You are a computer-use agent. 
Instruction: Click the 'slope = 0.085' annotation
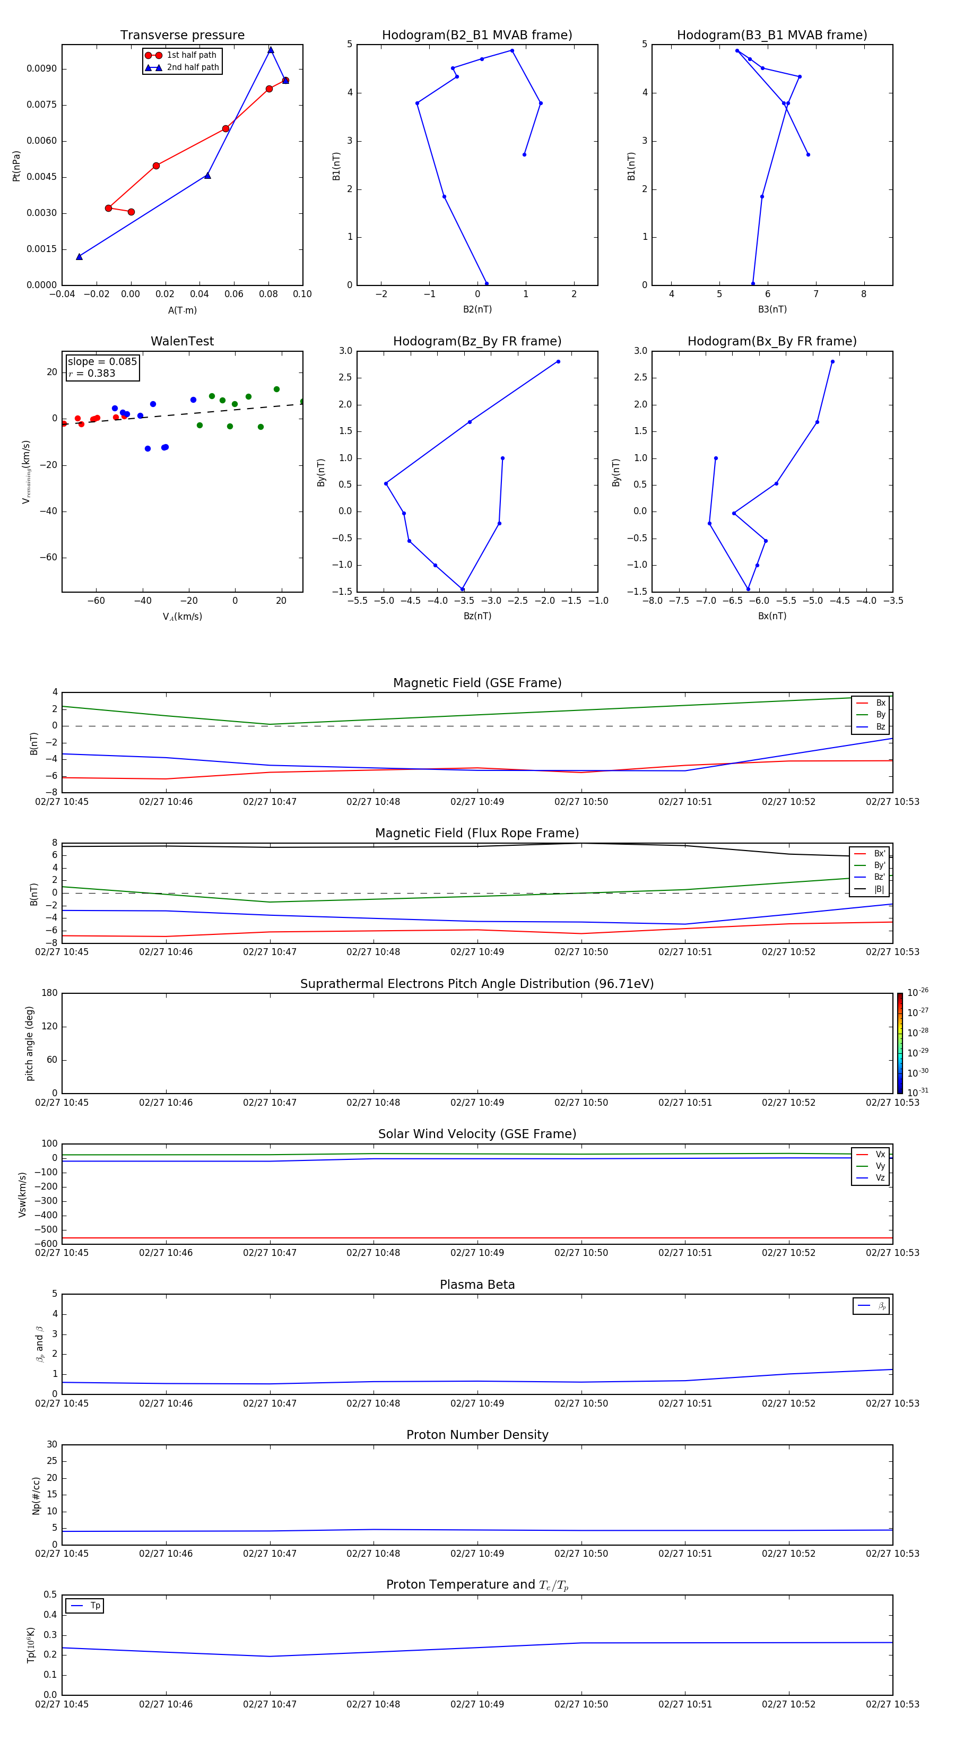pos(102,362)
